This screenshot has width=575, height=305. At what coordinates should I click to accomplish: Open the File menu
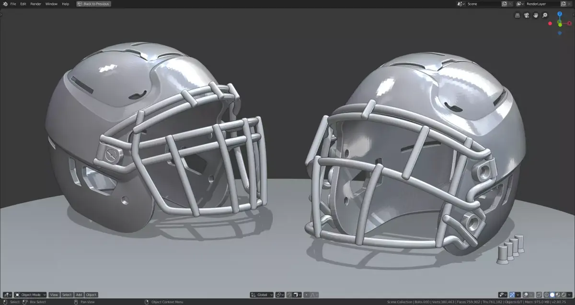[x=13, y=4]
